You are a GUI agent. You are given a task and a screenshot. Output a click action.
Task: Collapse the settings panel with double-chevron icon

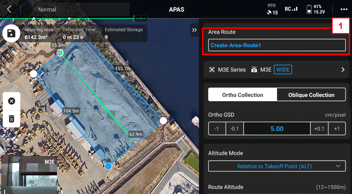[x=195, y=30]
